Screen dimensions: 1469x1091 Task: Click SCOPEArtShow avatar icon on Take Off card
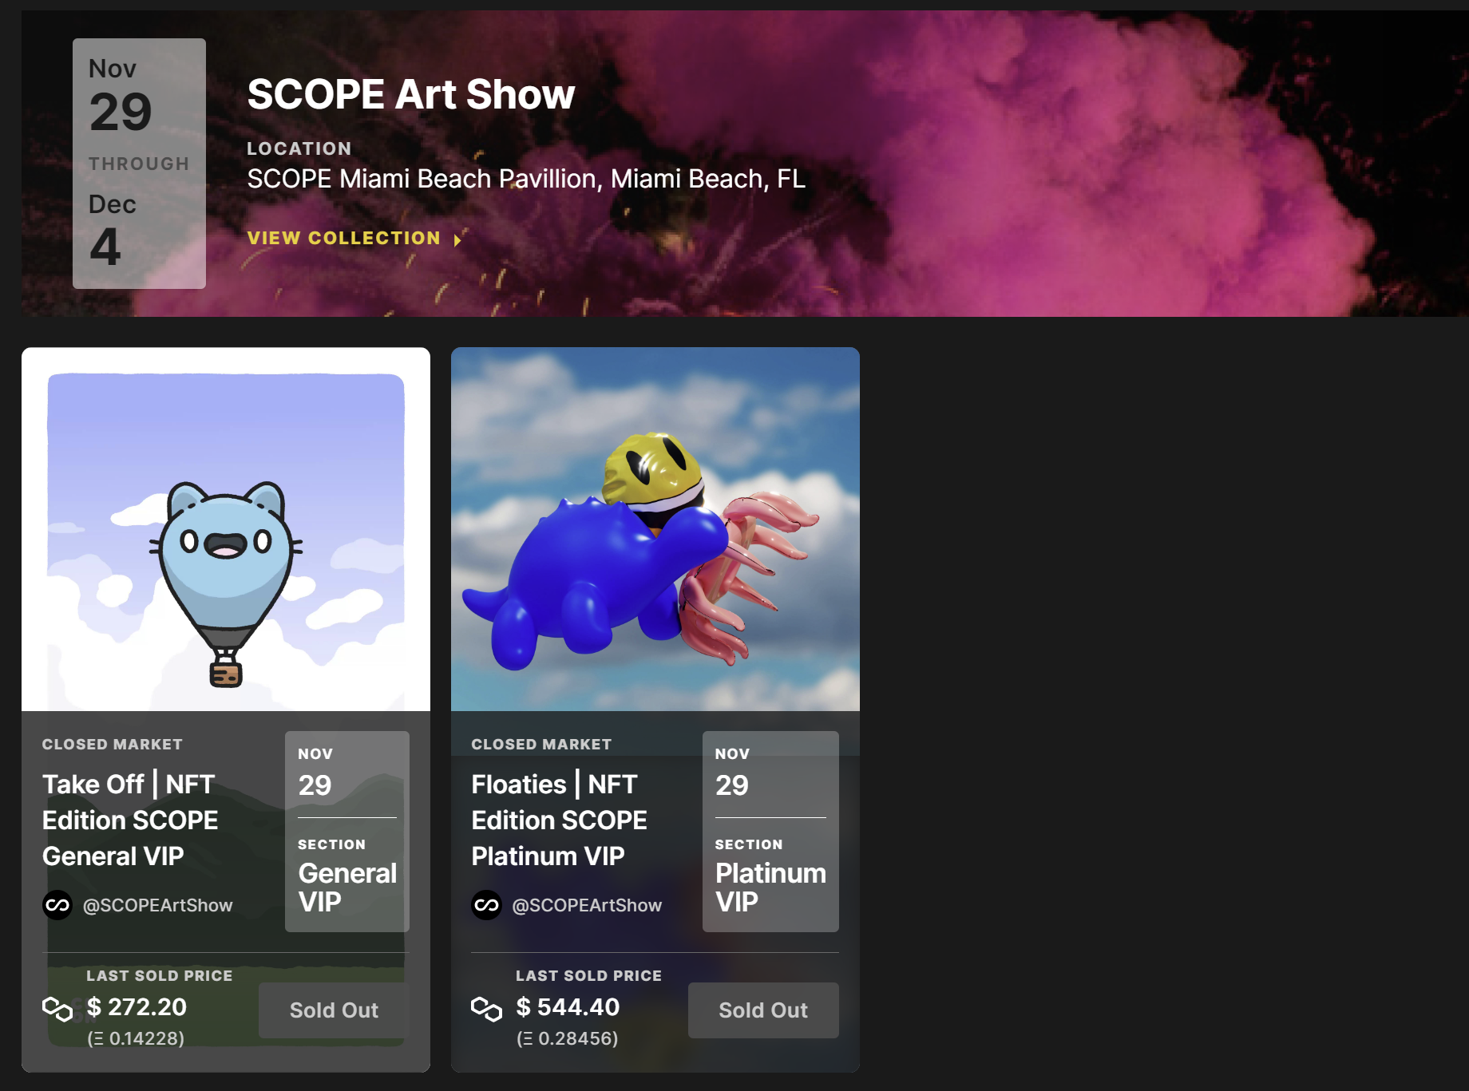click(57, 905)
